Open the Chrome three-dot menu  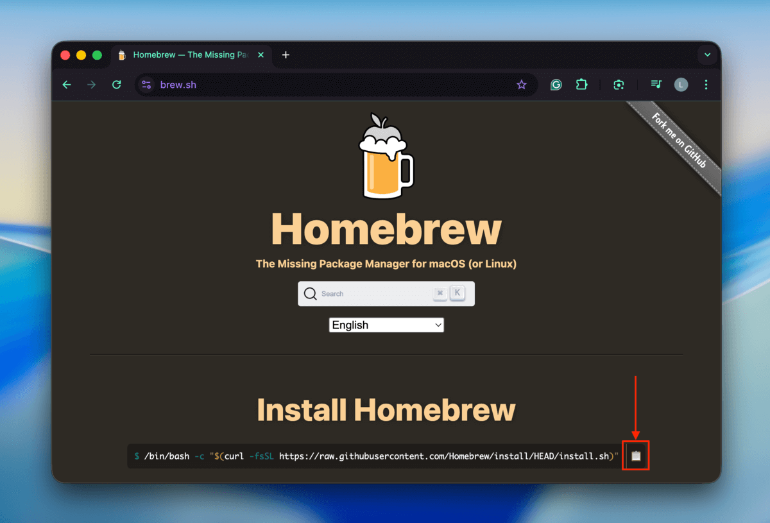(706, 84)
